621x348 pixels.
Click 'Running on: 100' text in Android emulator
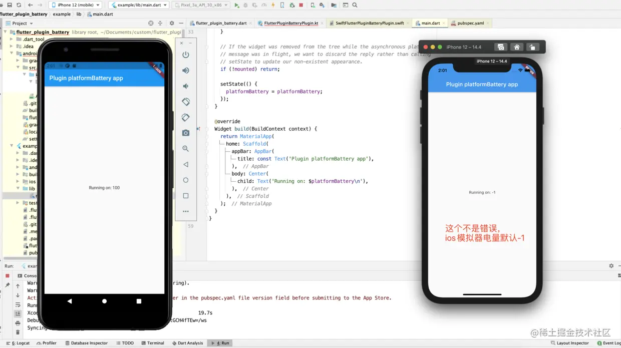[104, 188]
